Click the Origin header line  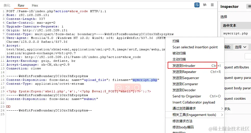(37, 30)
